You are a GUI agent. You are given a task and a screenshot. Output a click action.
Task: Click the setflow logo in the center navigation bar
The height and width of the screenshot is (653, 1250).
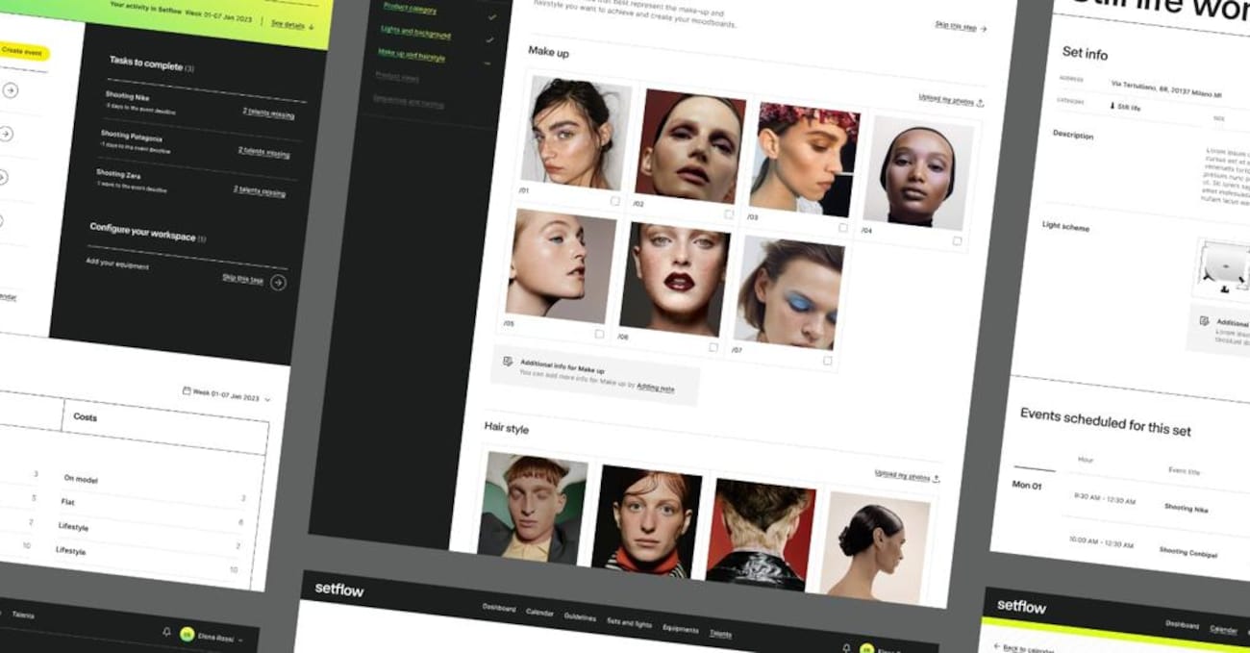[339, 590]
